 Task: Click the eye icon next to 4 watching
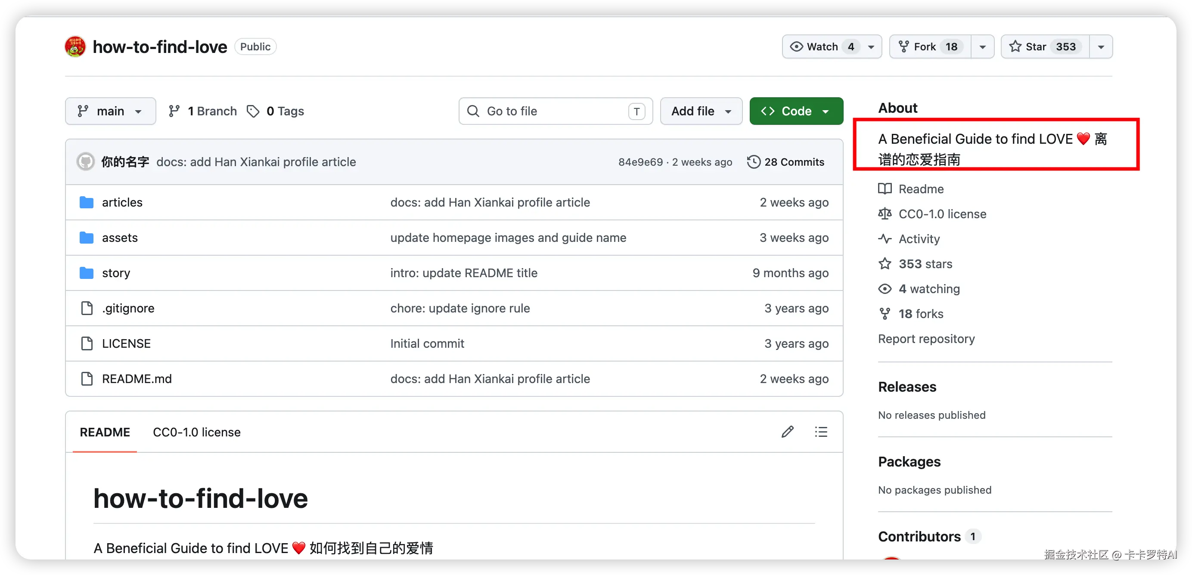pyautogui.click(x=885, y=289)
